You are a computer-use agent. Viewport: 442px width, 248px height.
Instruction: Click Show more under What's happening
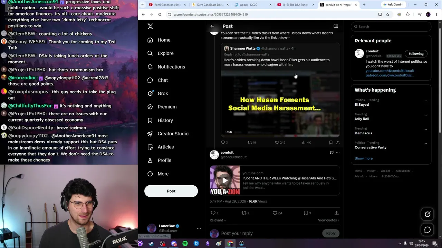tap(364, 158)
